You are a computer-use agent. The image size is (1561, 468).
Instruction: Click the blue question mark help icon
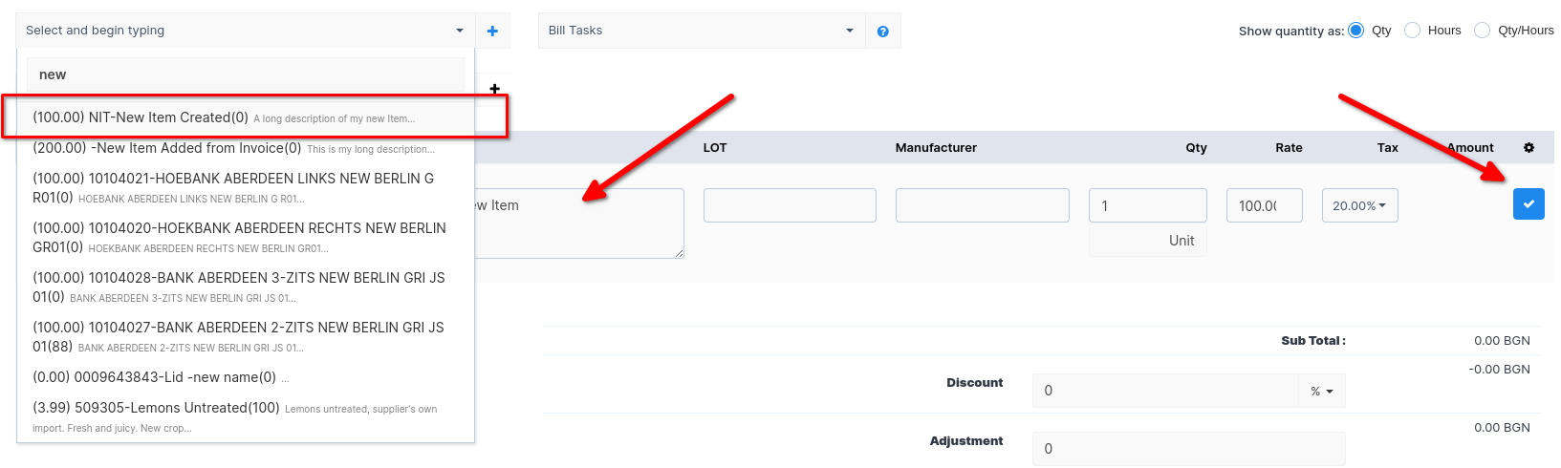coord(882,32)
